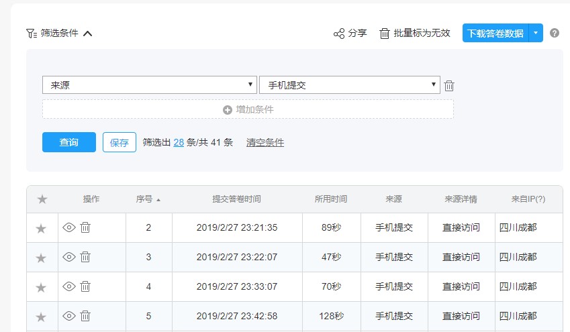View response number 2 using eye icon

coord(68,227)
